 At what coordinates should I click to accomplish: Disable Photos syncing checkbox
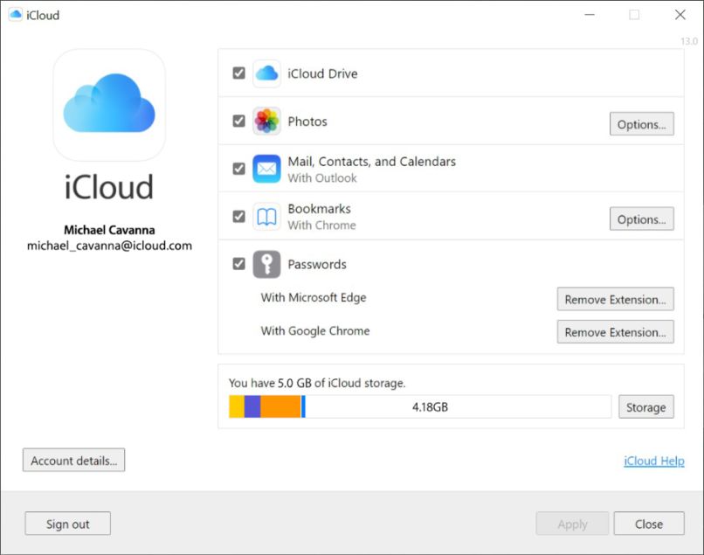[238, 121]
